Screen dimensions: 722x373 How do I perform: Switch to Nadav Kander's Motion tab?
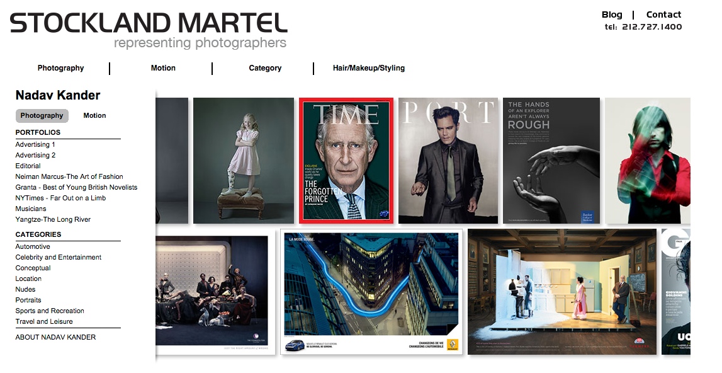pyautogui.click(x=94, y=116)
